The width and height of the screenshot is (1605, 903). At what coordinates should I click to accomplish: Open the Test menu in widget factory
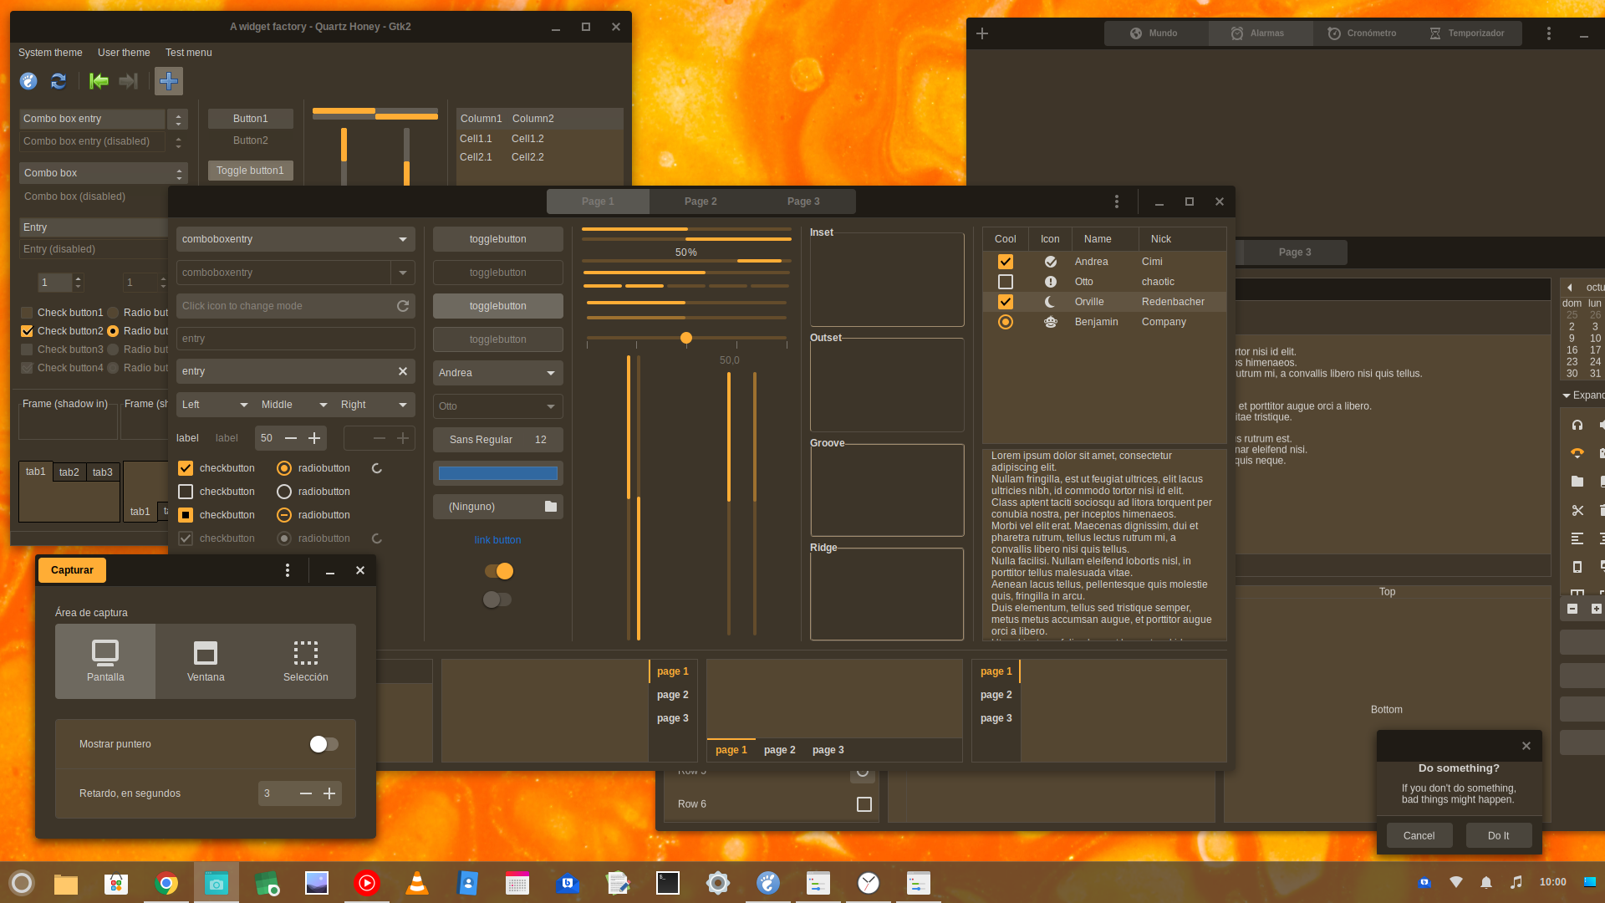(187, 52)
